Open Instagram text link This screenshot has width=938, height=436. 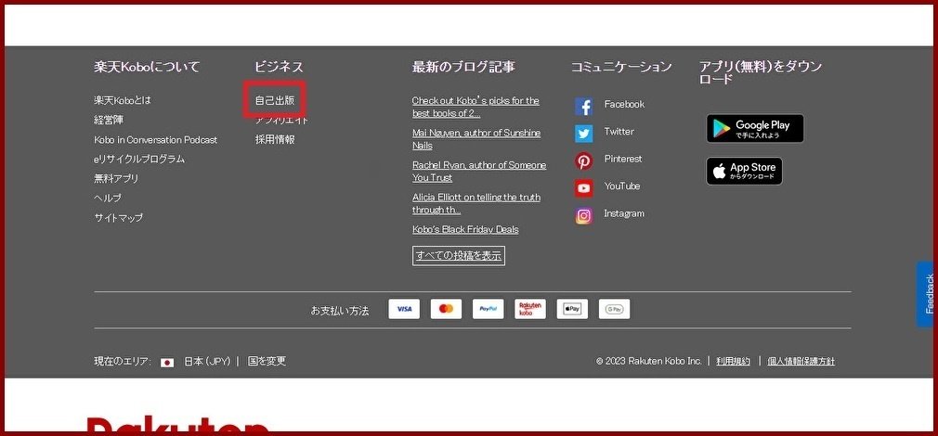[624, 213]
